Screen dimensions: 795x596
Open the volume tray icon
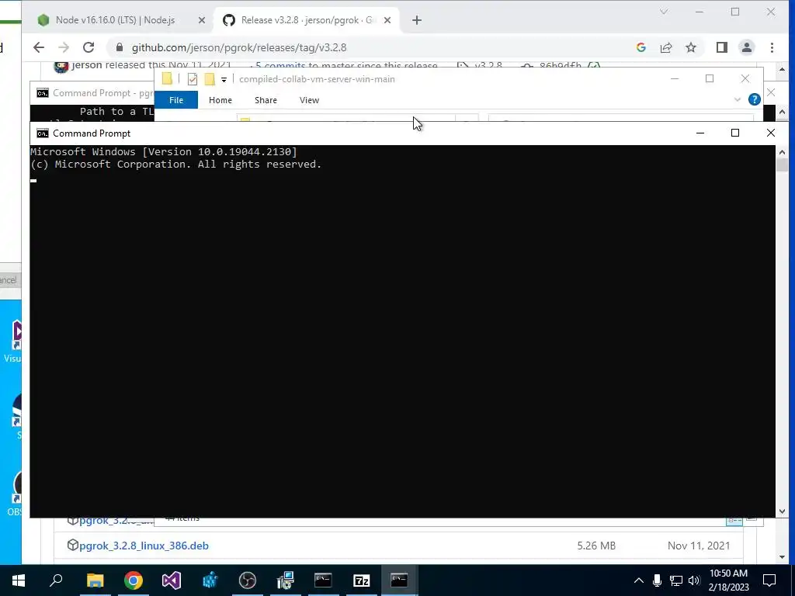coord(694,580)
